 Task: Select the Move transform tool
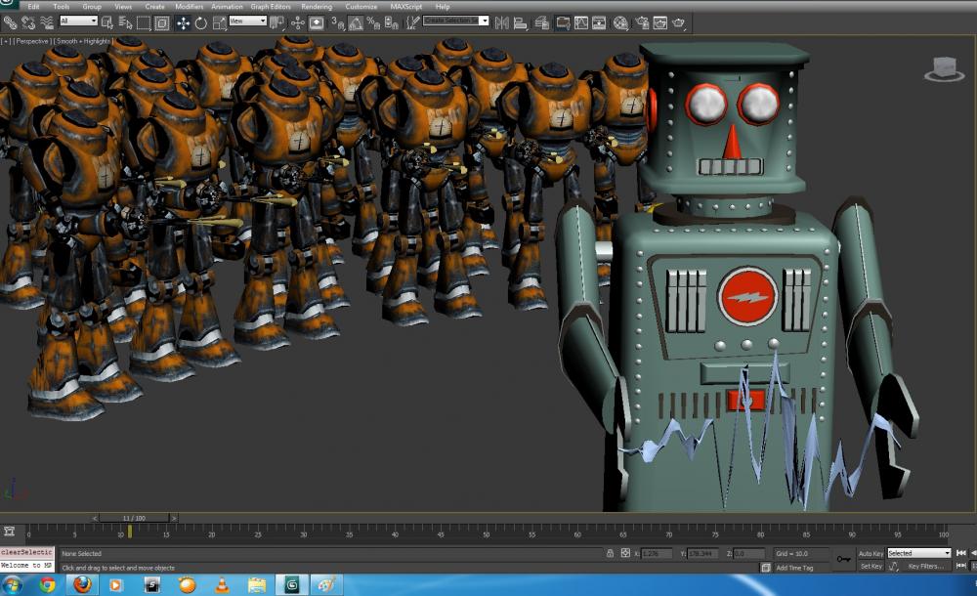click(183, 22)
